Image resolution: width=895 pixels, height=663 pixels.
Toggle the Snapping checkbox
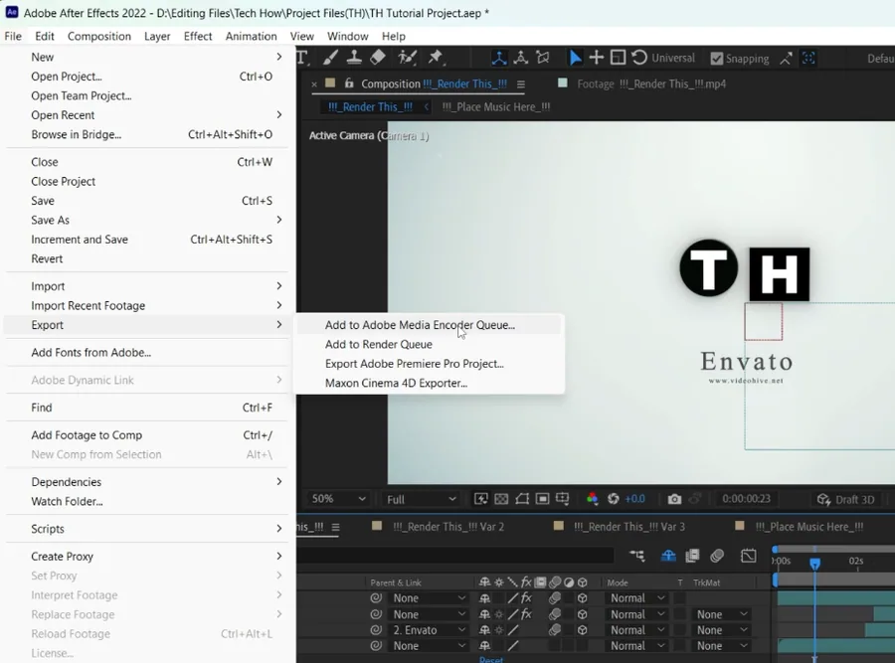click(x=716, y=59)
